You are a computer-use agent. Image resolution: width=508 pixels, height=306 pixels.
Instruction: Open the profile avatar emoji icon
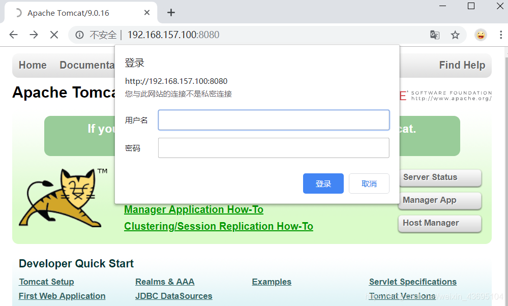[481, 35]
